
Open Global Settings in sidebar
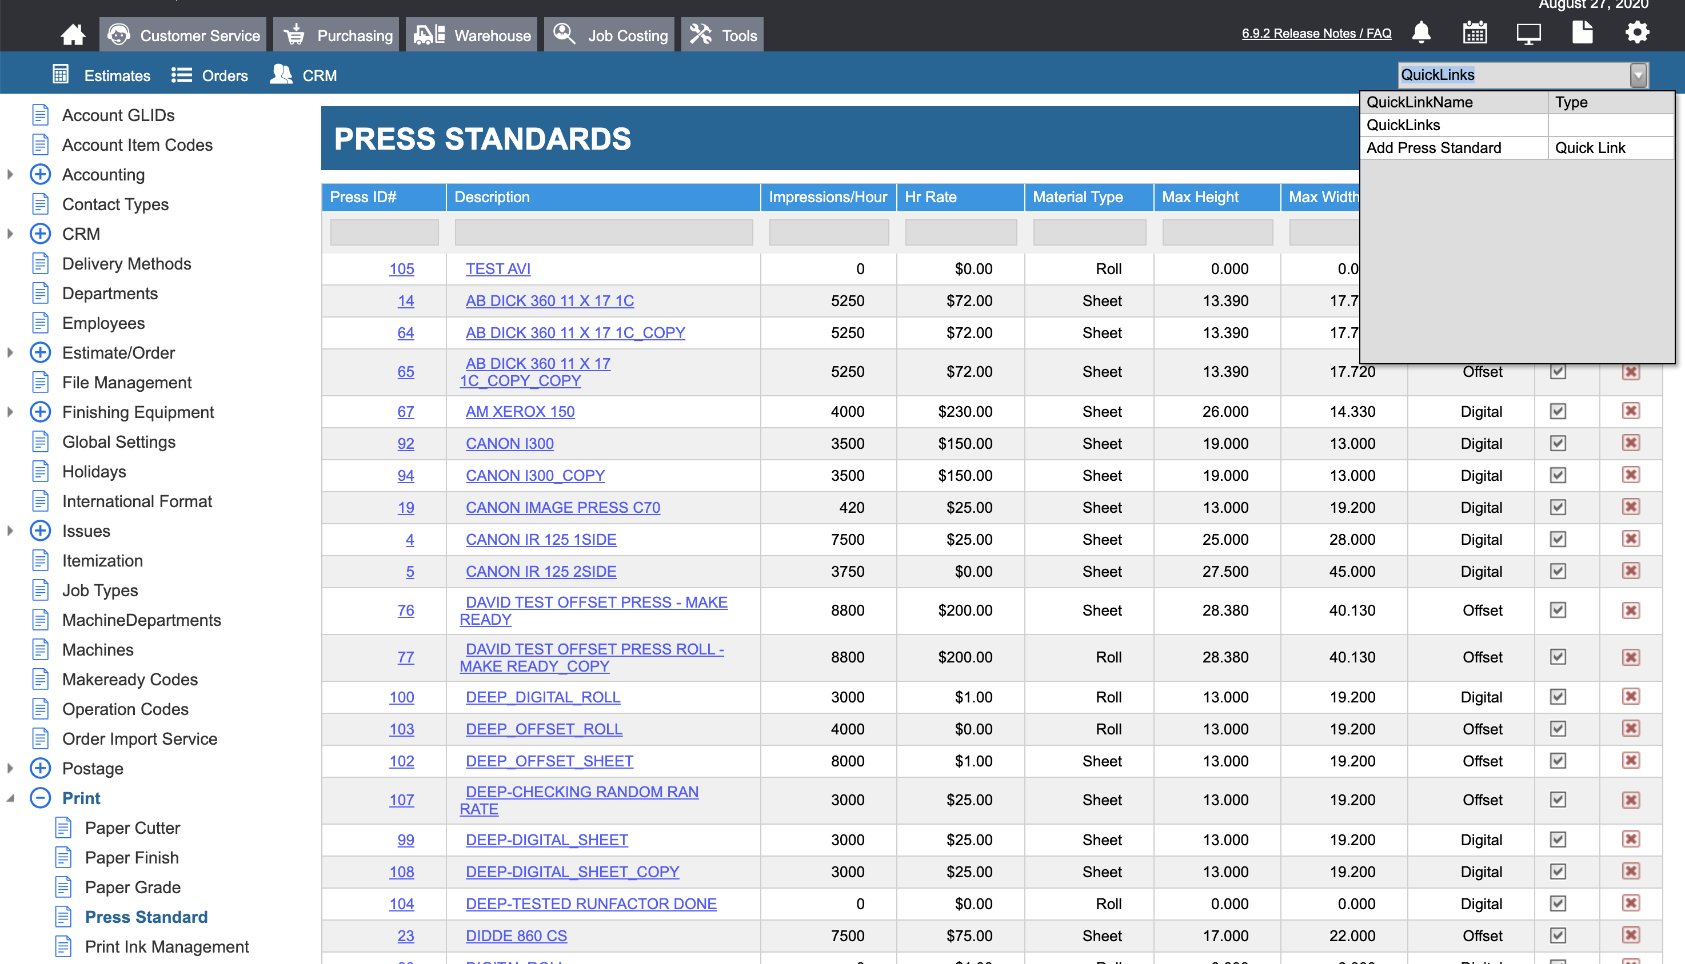click(x=119, y=441)
